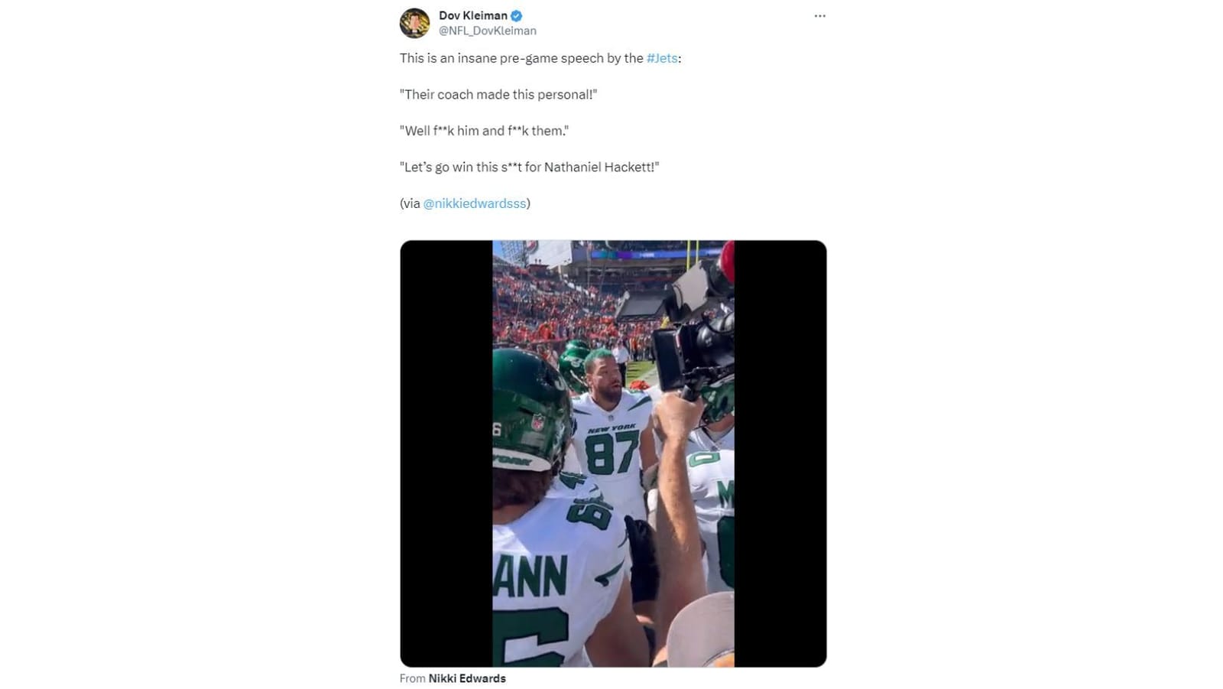
Task: Click the blue verified badge icon
Action: [x=518, y=14]
